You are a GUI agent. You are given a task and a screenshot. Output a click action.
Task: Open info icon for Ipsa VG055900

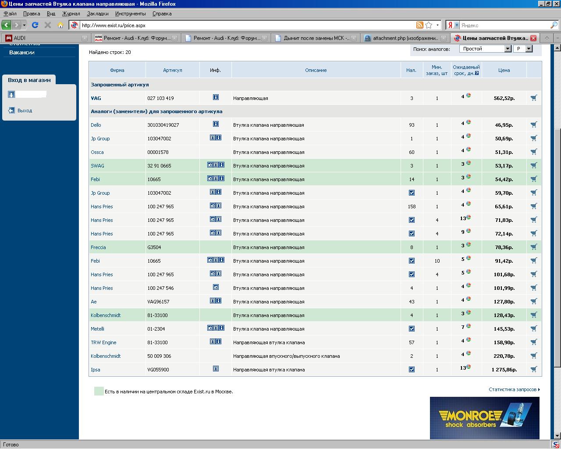(x=216, y=369)
